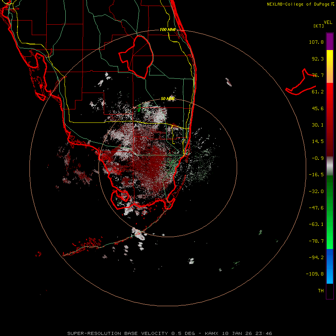Click the -32.0 velocity scale value
Image resolution: width=336 pixels, height=336 pixels.
click(x=316, y=192)
